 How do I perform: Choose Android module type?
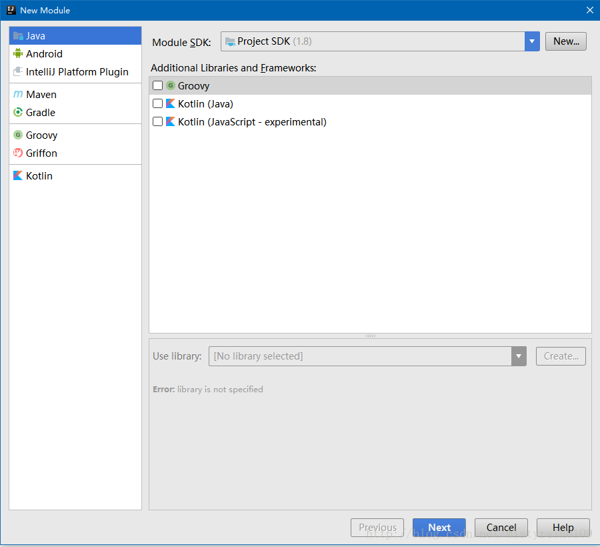[x=75, y=53]
